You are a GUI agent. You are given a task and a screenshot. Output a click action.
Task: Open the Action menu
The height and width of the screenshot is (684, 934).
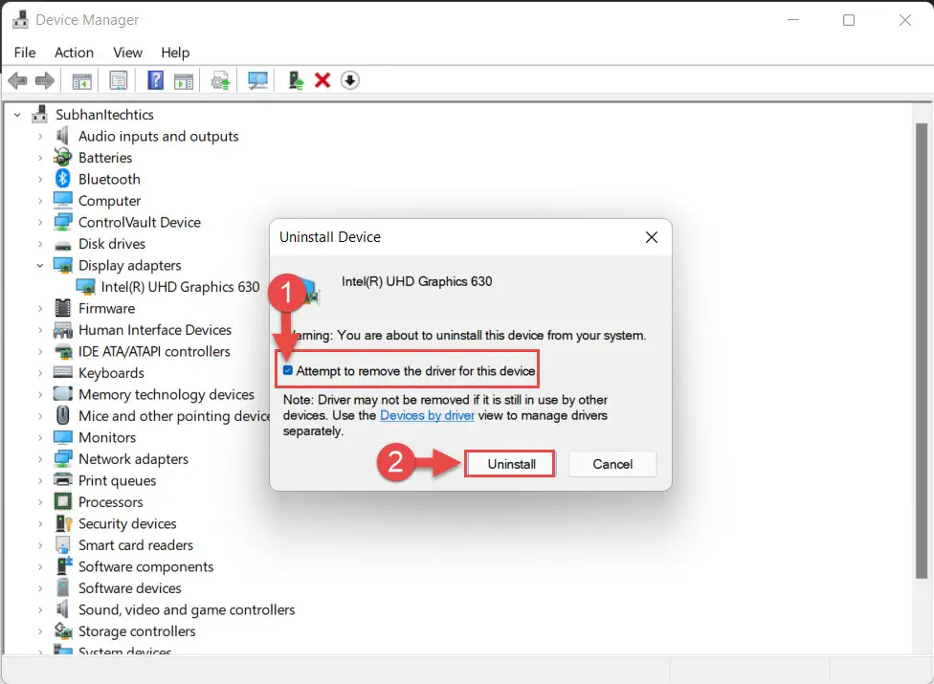(74, 53)
